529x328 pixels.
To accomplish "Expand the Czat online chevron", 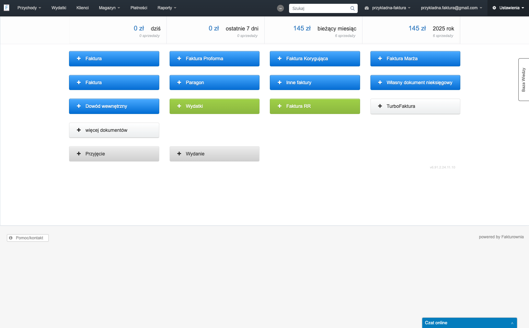I will (x=512, y=323).
